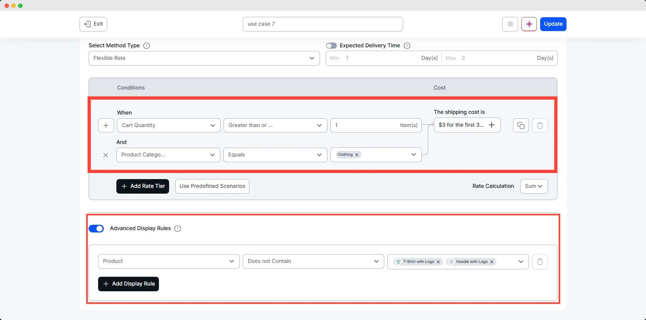
Task: Add a condition with the plus icon
Action: click(106, 125)
